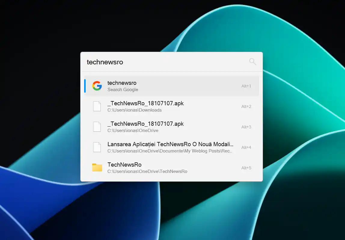Click the Google logo icon
Screen dimensions: 345x240
coord(97,86)
